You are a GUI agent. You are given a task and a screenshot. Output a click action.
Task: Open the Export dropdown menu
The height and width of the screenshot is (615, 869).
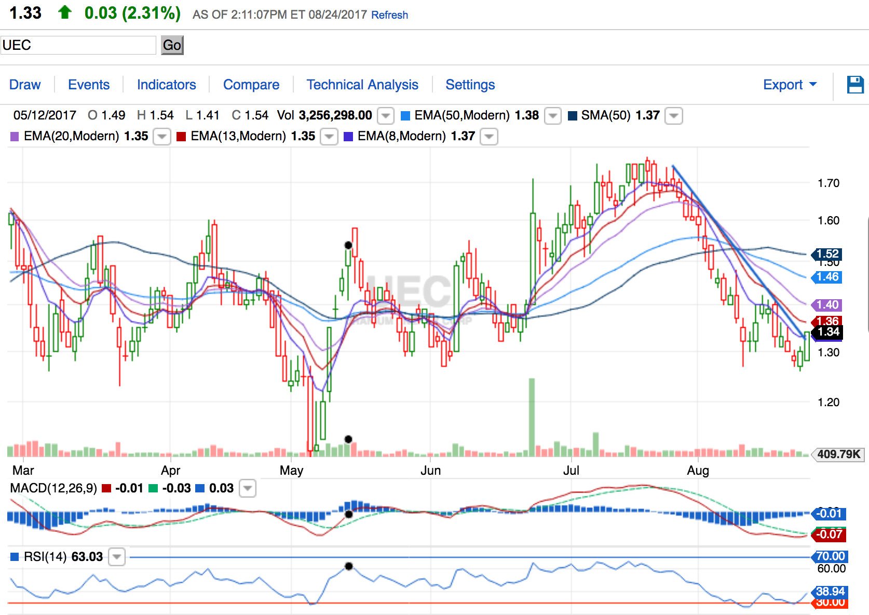click(x=789, y=85)
